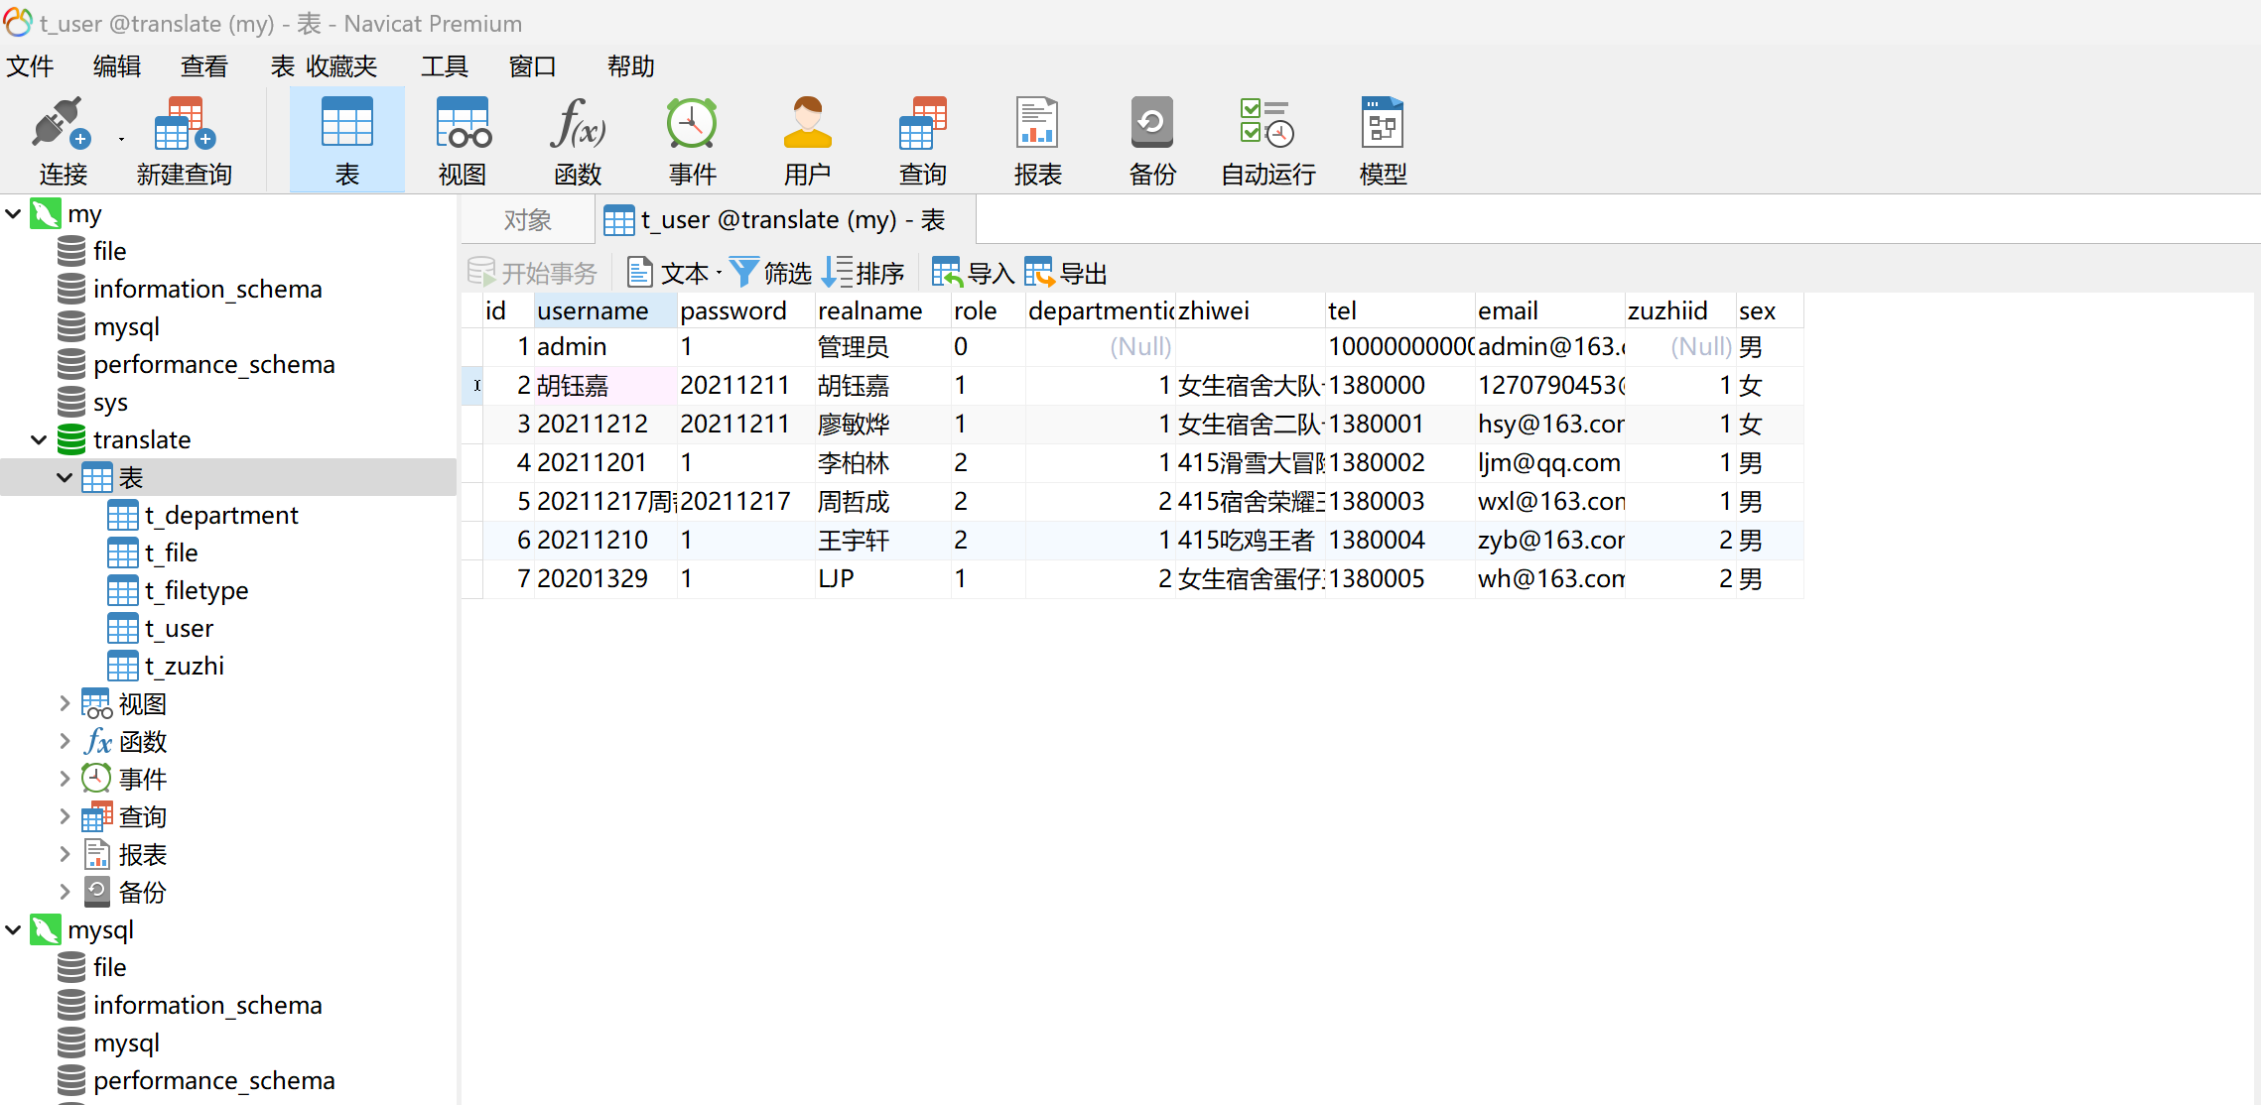The height and width of the screenshot is (1105, 2261).
Task: Open the t_department table in tree
Action: coord(220,516)
